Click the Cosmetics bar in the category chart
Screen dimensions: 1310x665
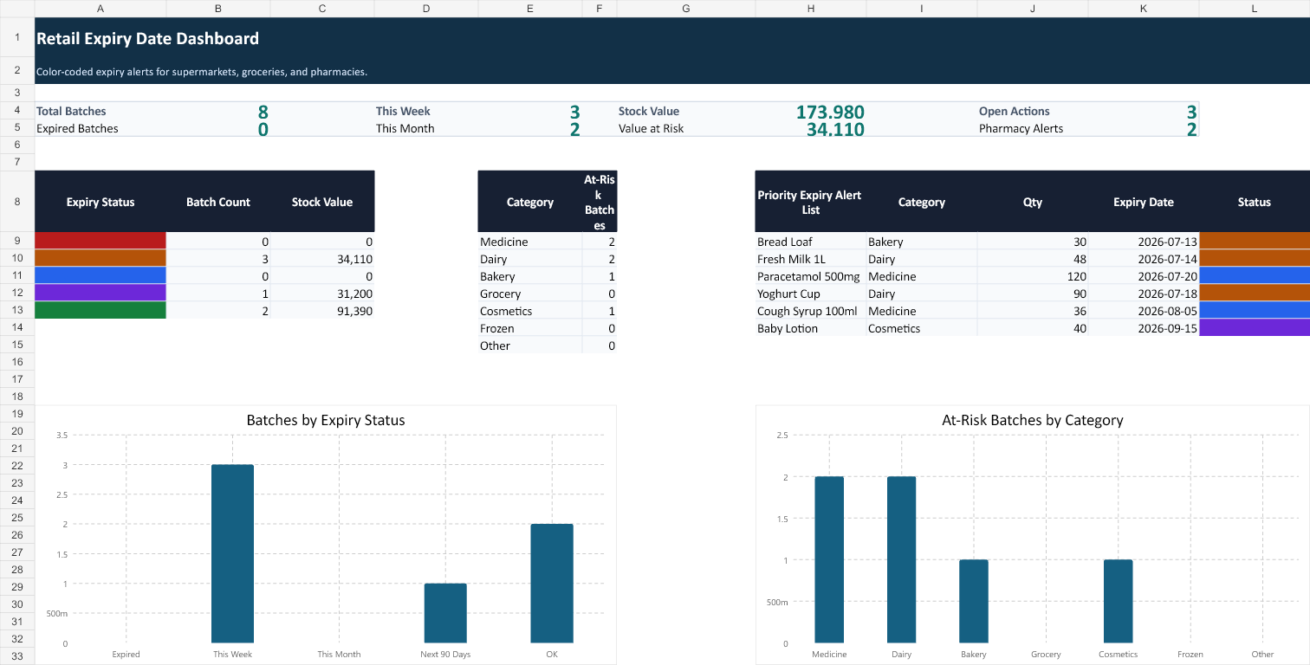point(1118,602)
